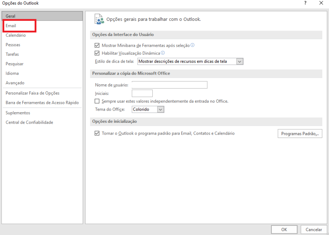Confirm with the OK button
329x235 pixels.
click(x=284, y=230)
